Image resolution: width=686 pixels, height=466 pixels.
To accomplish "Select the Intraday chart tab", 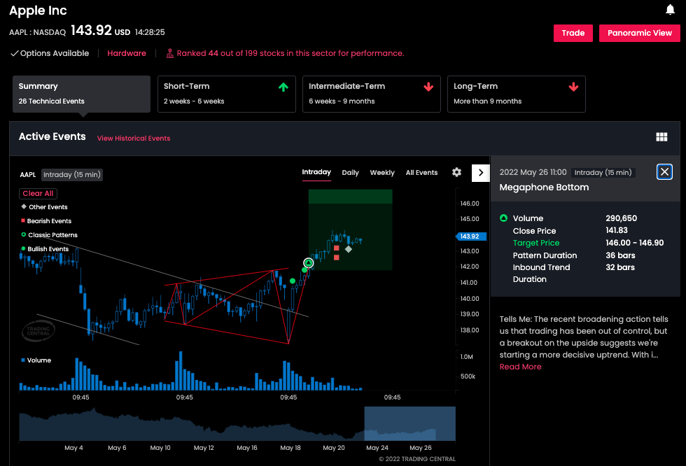I will [x=316, y=172].
